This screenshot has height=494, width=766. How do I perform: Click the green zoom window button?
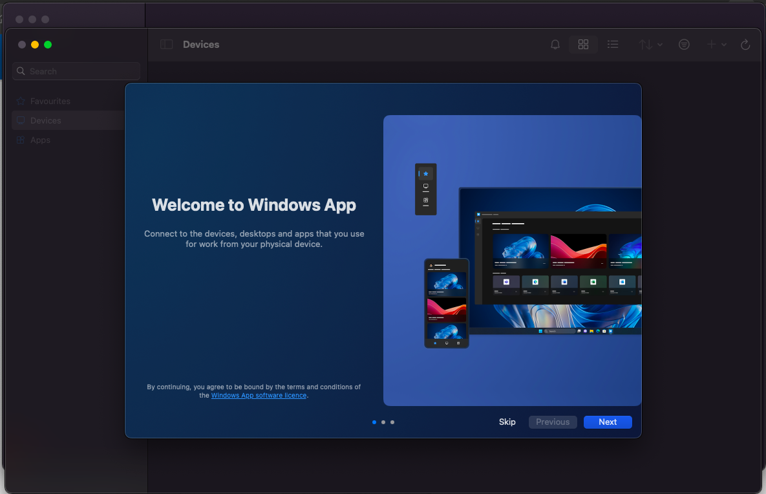tap(48, 45)
